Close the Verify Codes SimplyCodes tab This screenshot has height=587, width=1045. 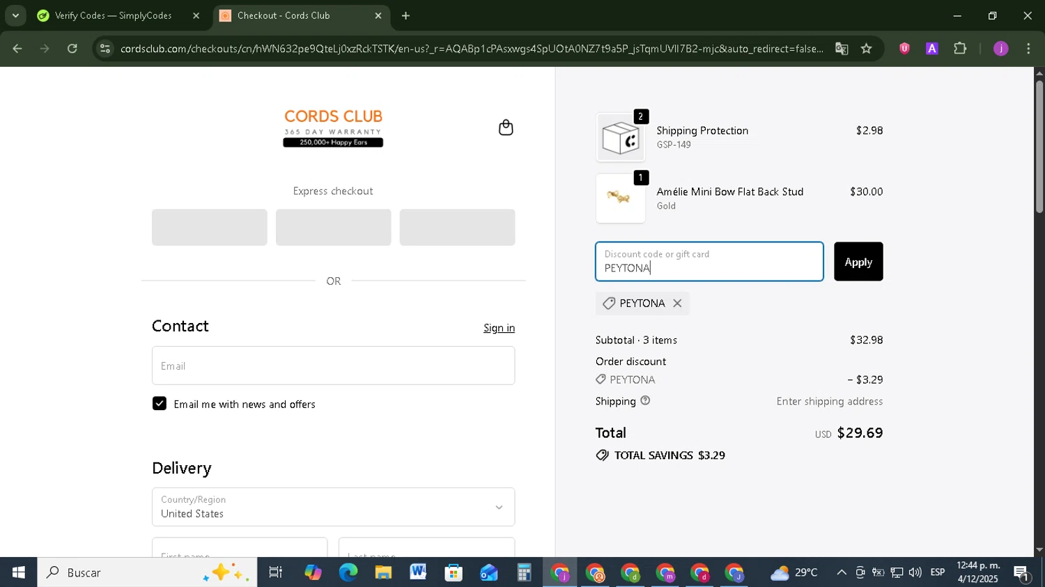196,15
